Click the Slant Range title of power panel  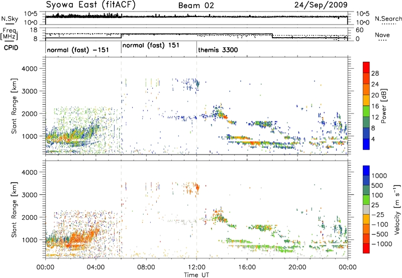coord(14,106)
